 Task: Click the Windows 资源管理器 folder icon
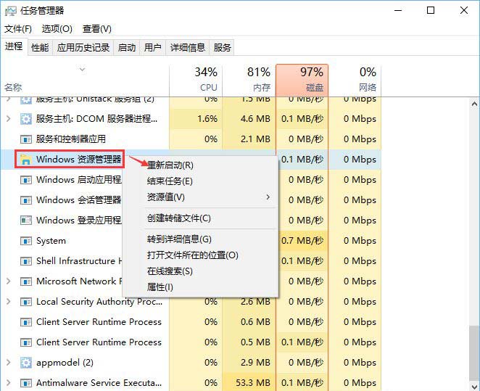(25, 160)
